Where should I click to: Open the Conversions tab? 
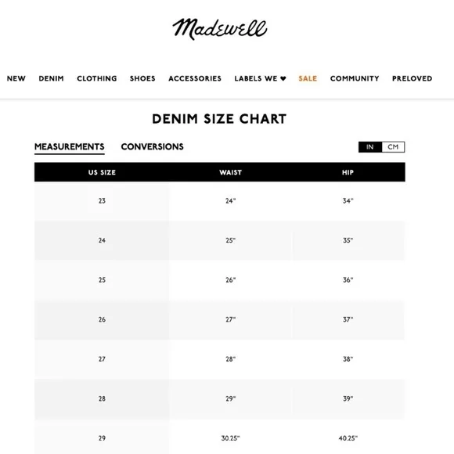pos(153,146)
